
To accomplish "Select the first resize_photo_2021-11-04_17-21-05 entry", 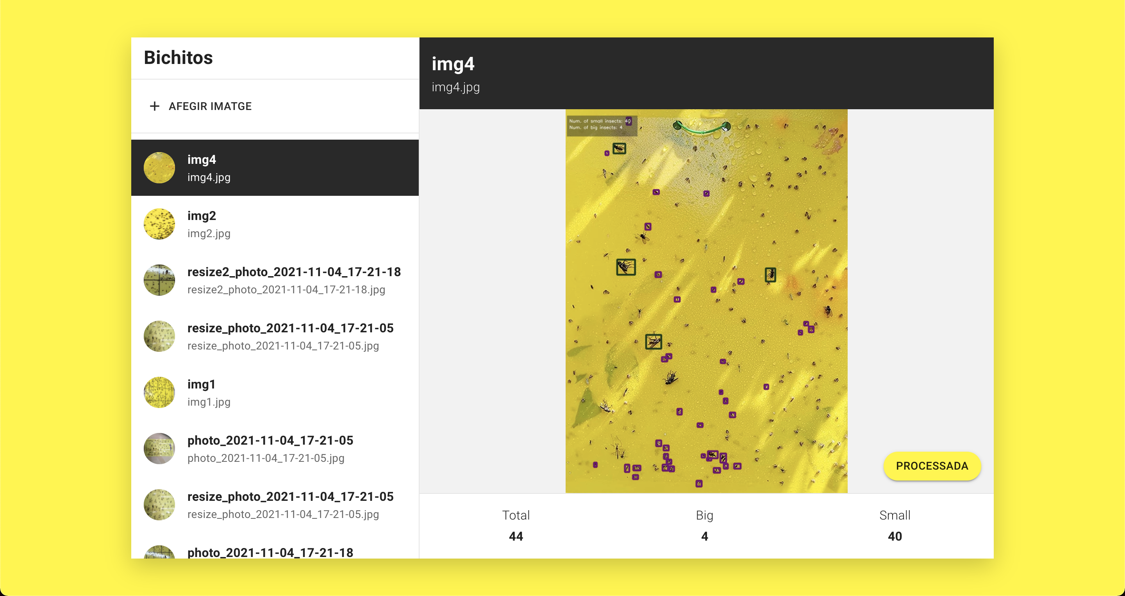I will click(290, 328).
